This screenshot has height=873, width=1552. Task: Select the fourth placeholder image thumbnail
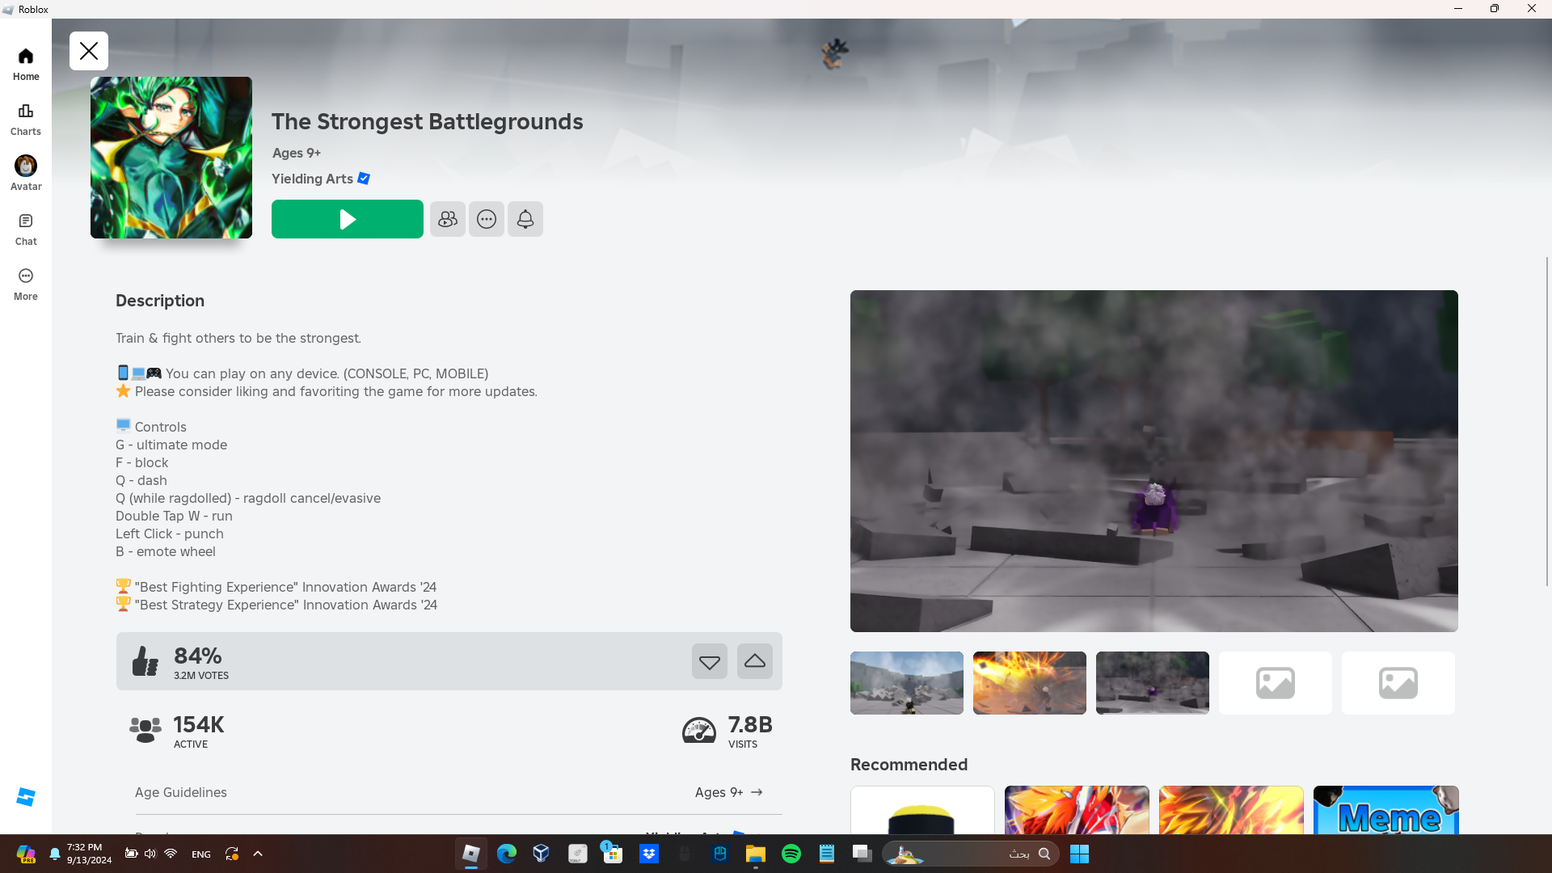tap(1276, 683)
